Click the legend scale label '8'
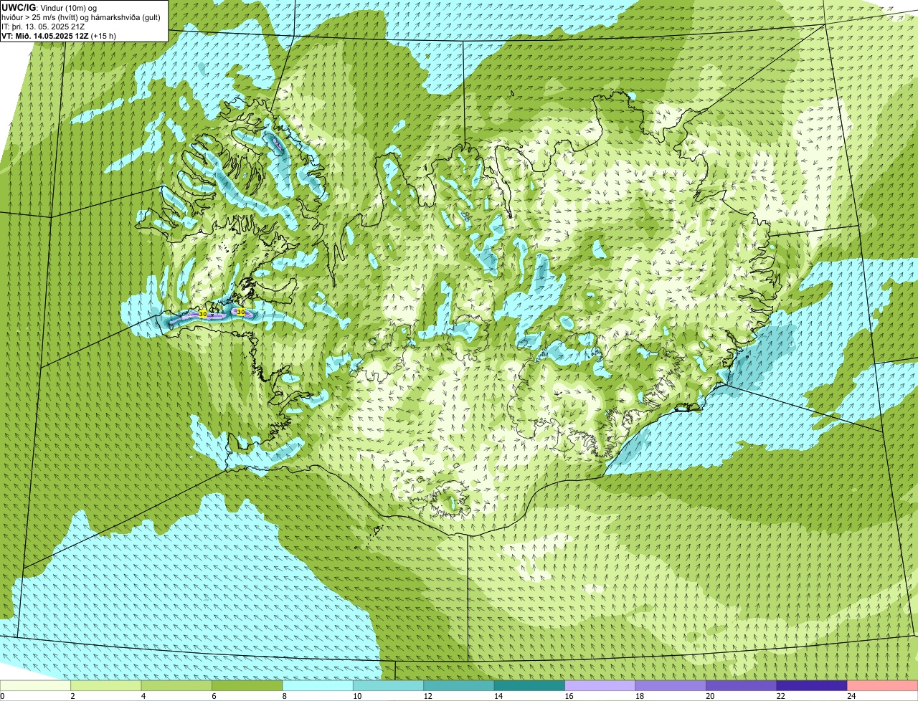Viewport: 918px width, 701px height. [x=284, y=695]
